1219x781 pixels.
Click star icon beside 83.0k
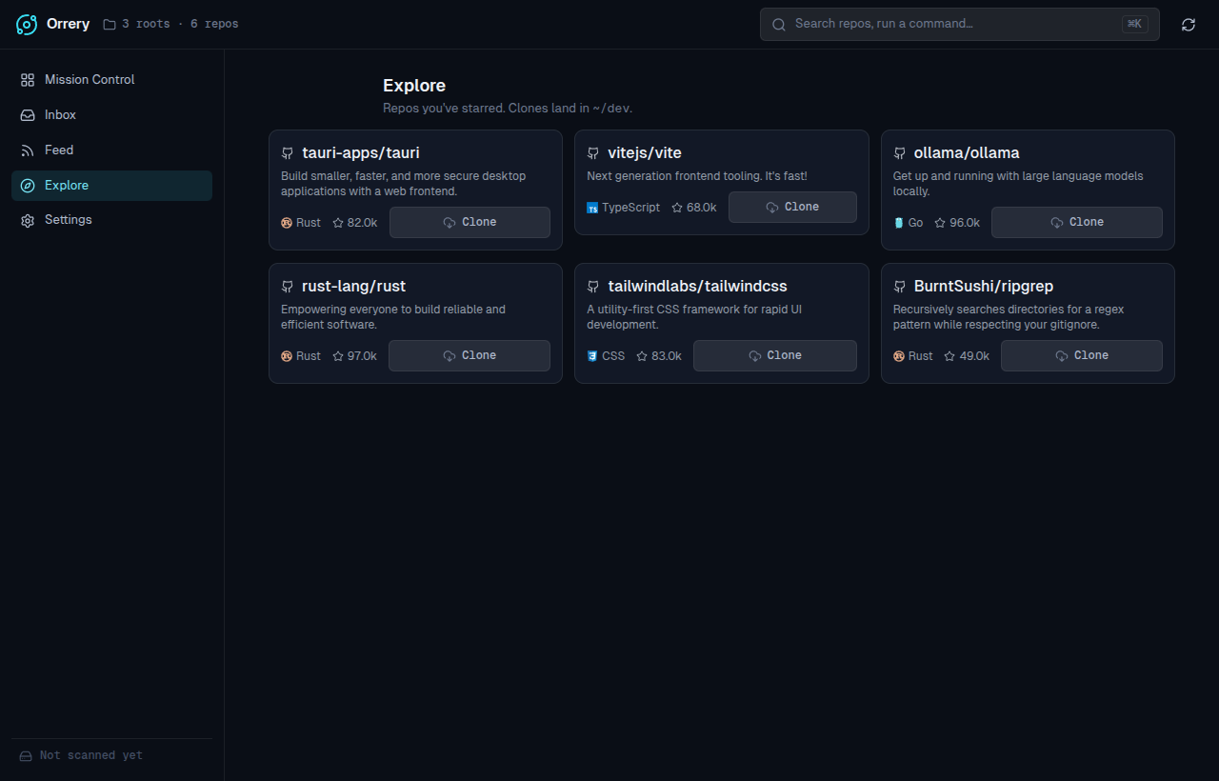(642, 356)
